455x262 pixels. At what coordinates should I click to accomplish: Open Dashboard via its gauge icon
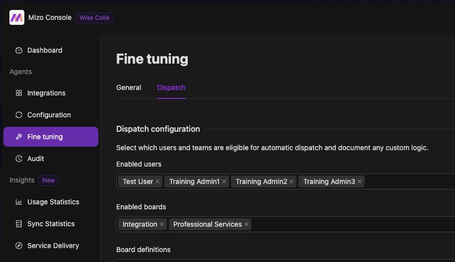19,50
